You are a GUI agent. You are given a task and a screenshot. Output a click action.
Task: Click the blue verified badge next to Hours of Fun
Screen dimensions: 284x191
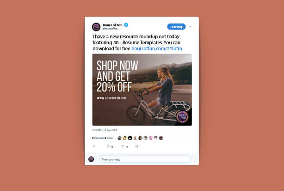coord(126,25)
